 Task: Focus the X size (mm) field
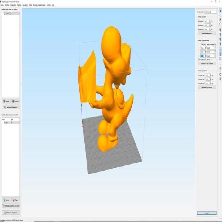[202, 48]
